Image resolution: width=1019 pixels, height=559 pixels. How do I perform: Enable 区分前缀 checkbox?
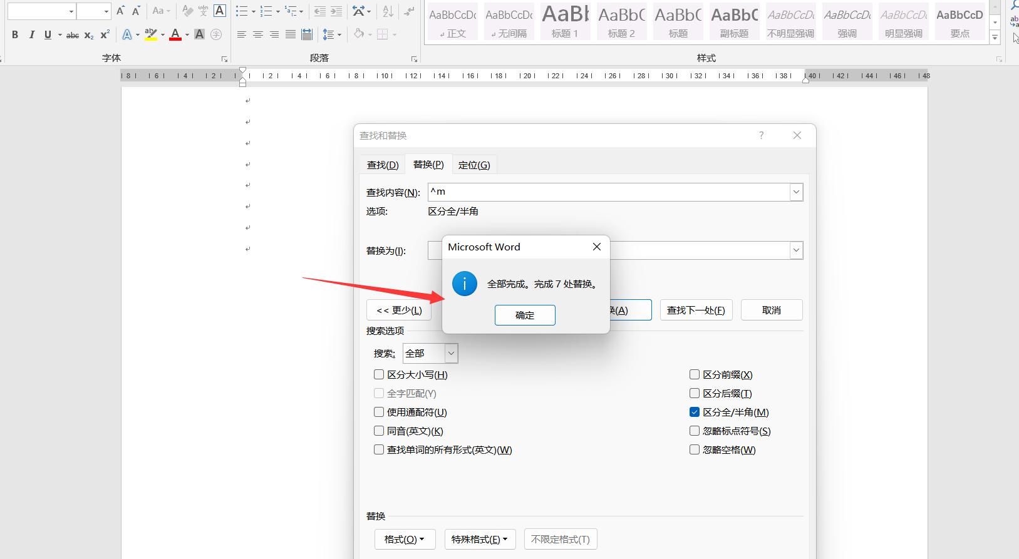[695, 374]
